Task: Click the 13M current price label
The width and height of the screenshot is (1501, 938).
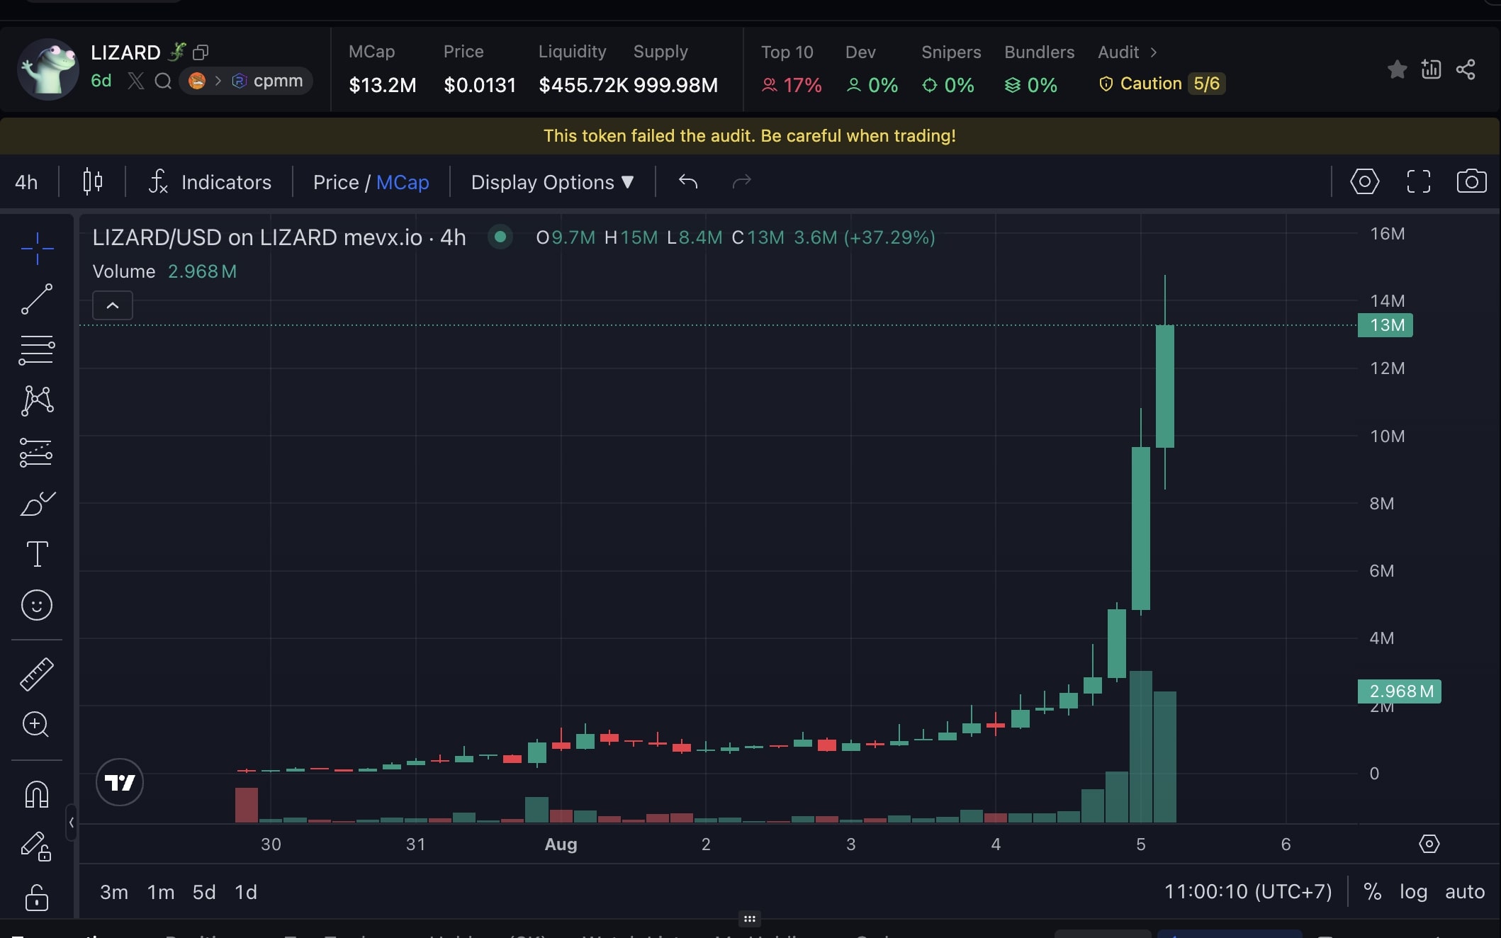Action: click(1385, 325)
